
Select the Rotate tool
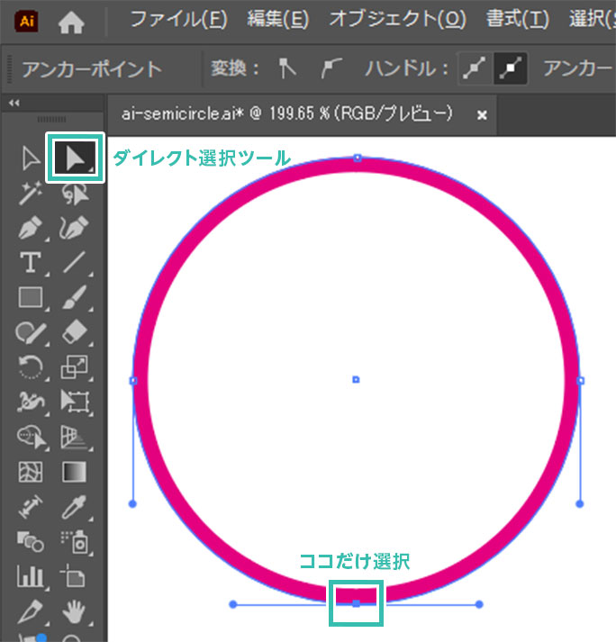(32, 366)
